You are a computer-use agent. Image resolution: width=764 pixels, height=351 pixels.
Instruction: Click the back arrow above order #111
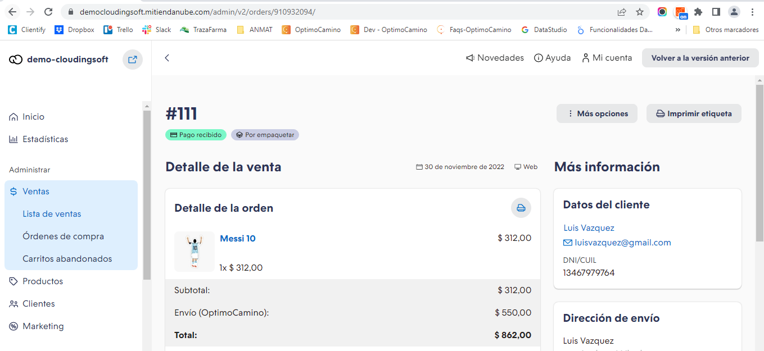(x=167, y=58)
